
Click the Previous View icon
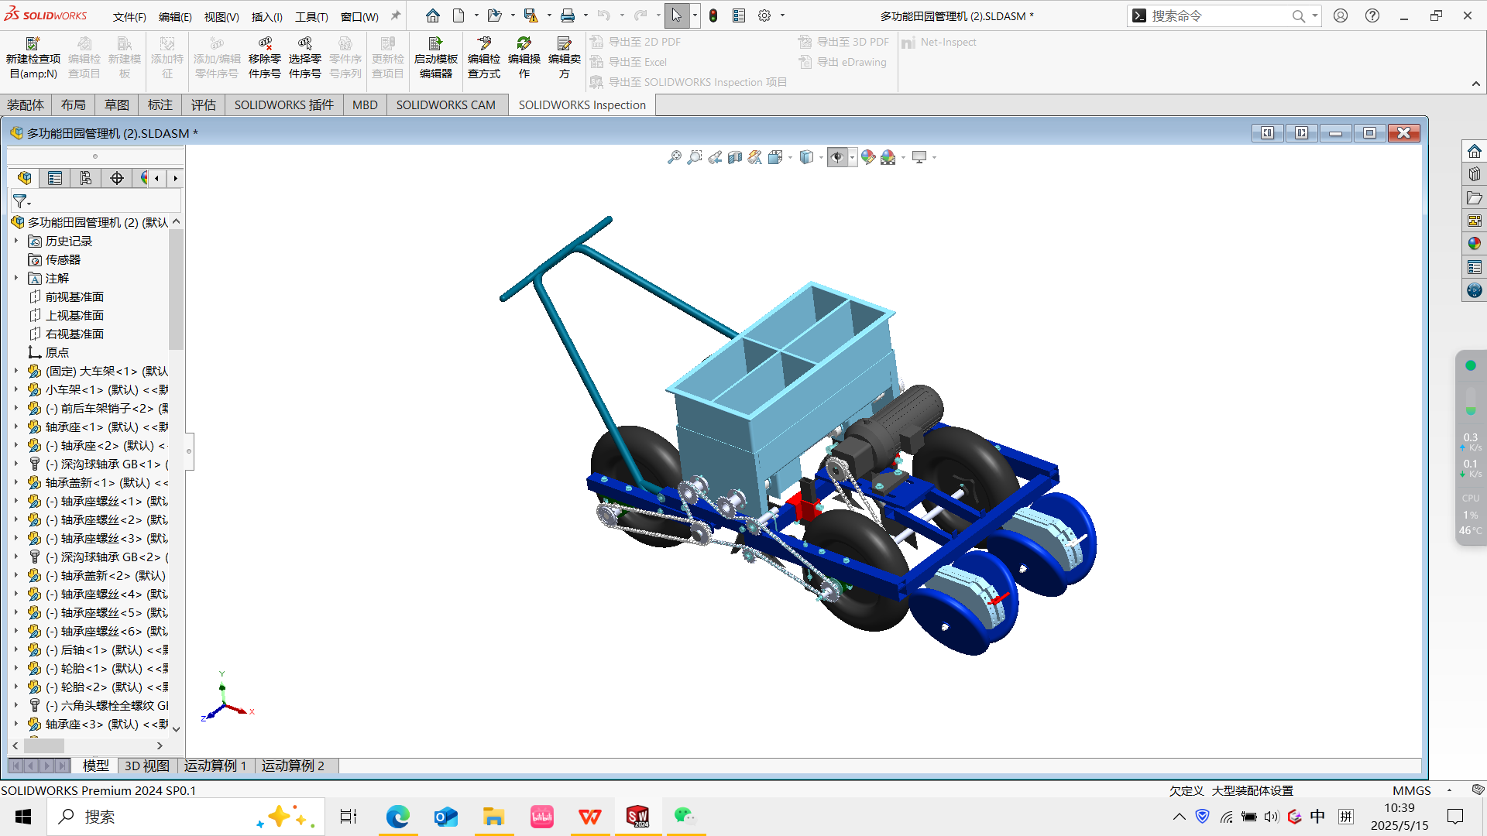point(715,157)
